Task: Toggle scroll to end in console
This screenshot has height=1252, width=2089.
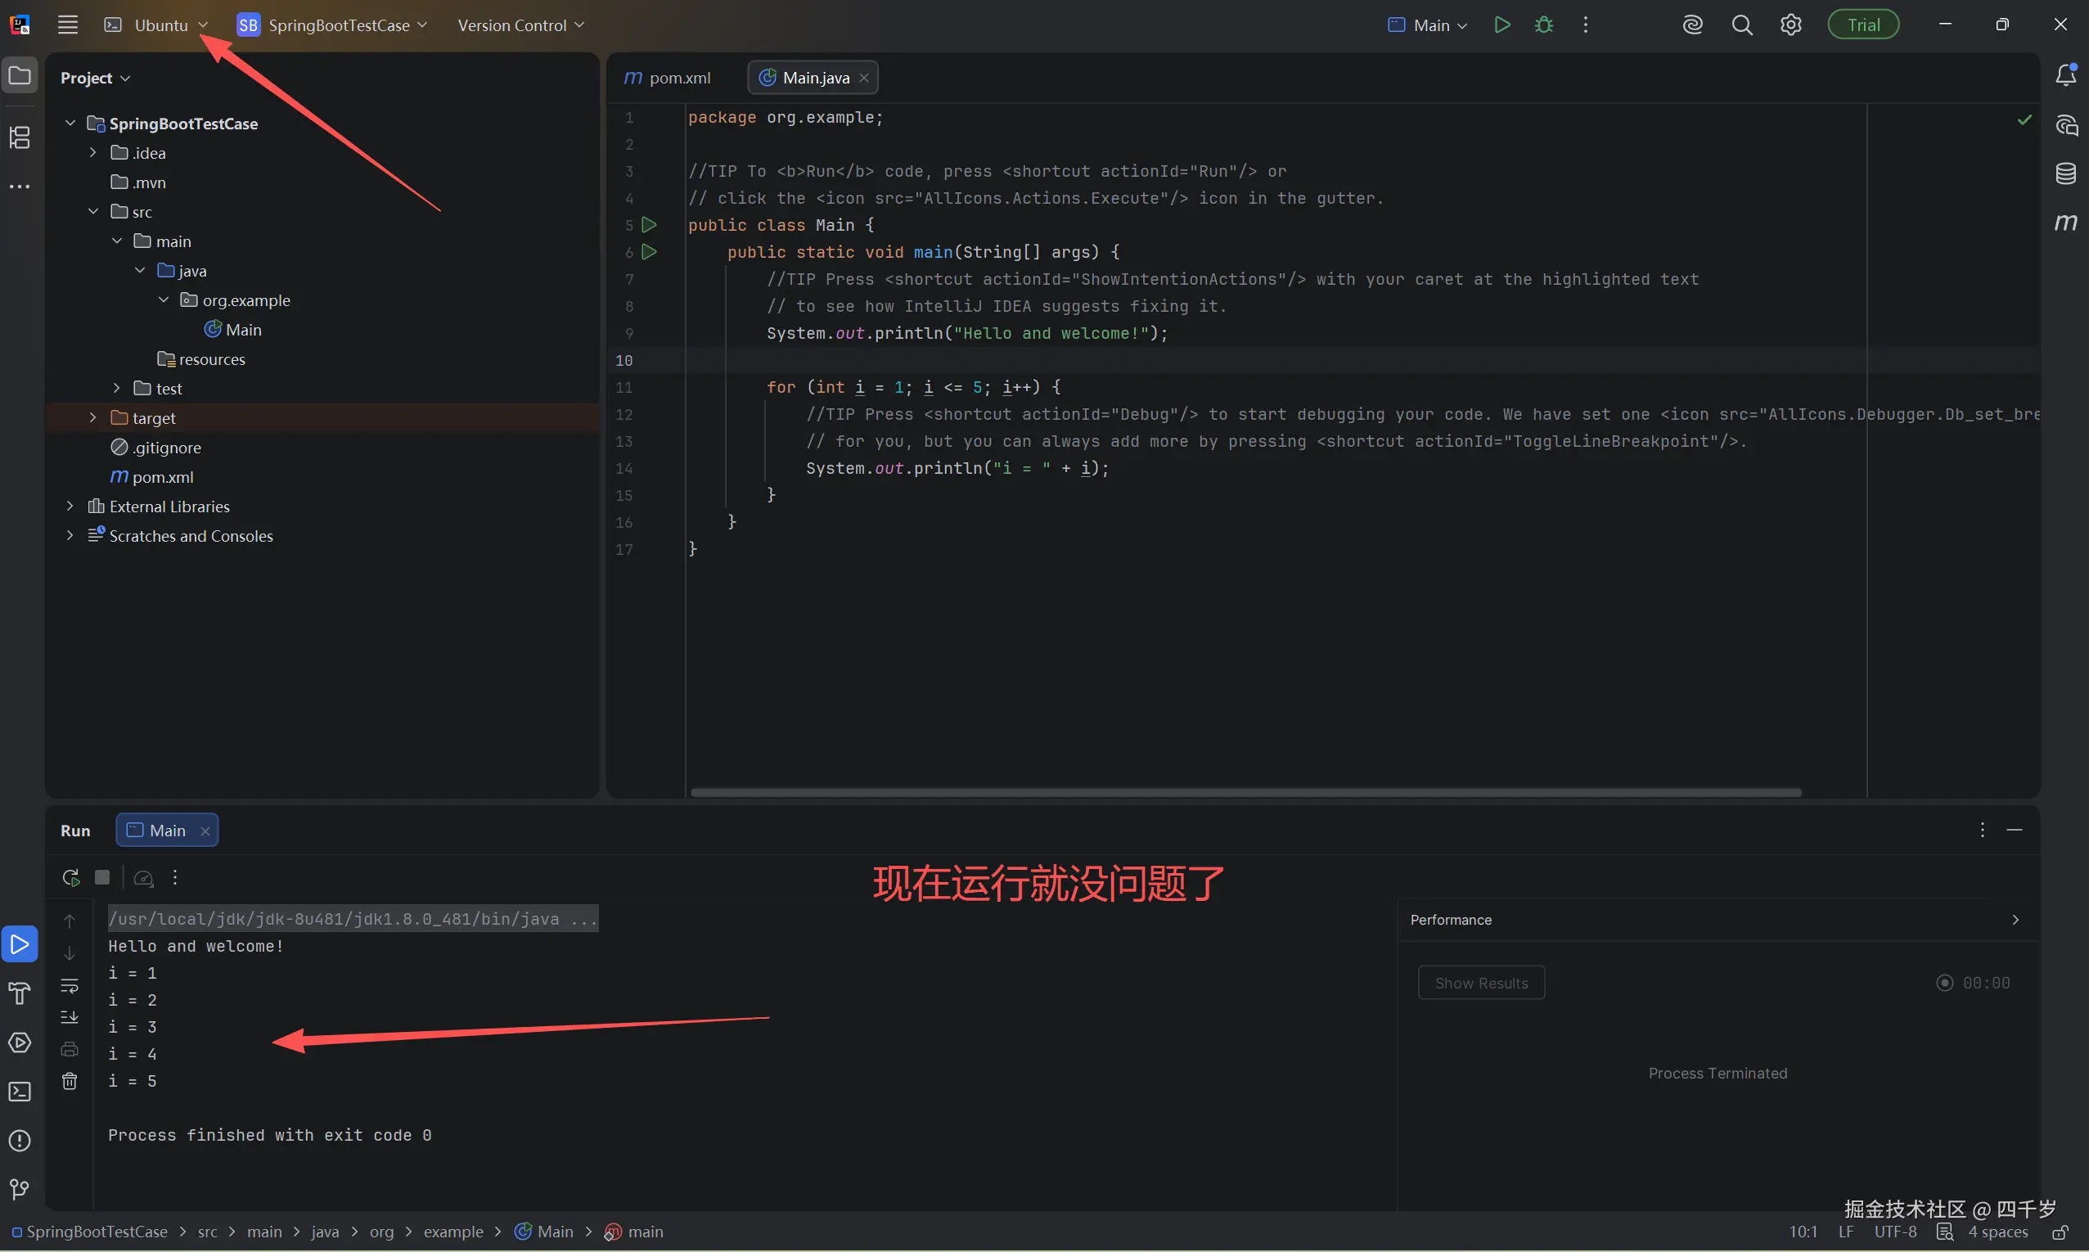Action: tap(70, 1016)
